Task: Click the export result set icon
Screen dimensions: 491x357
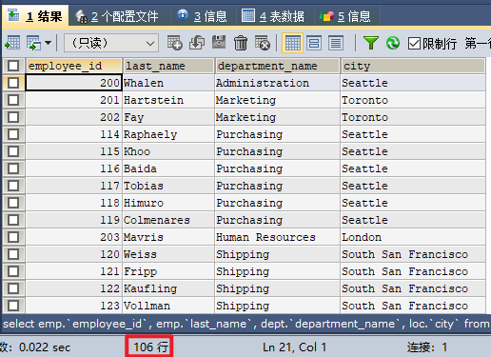Action: click(x=13, y=43)
